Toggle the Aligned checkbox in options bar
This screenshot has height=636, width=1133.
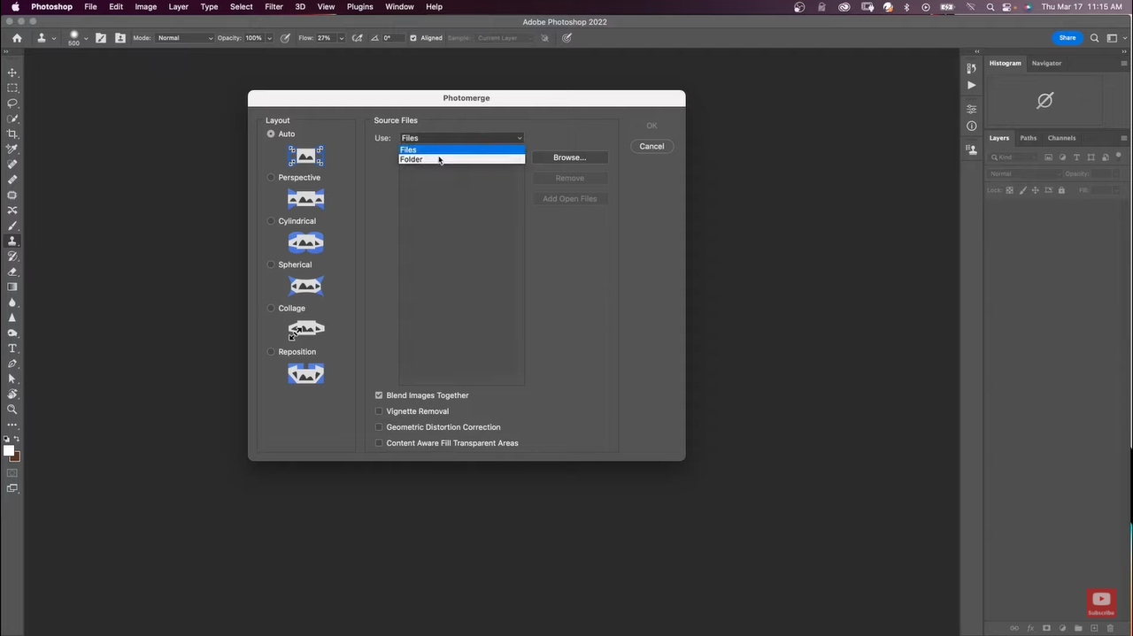tap(412, 38)
